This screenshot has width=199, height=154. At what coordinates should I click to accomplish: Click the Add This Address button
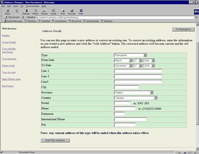point(55,140)
